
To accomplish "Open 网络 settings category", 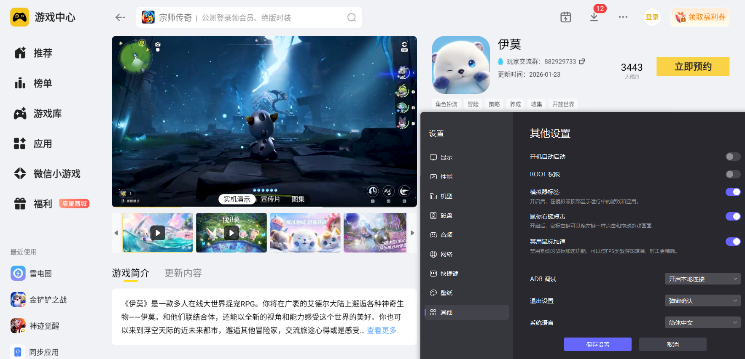I will pos(466,254).
